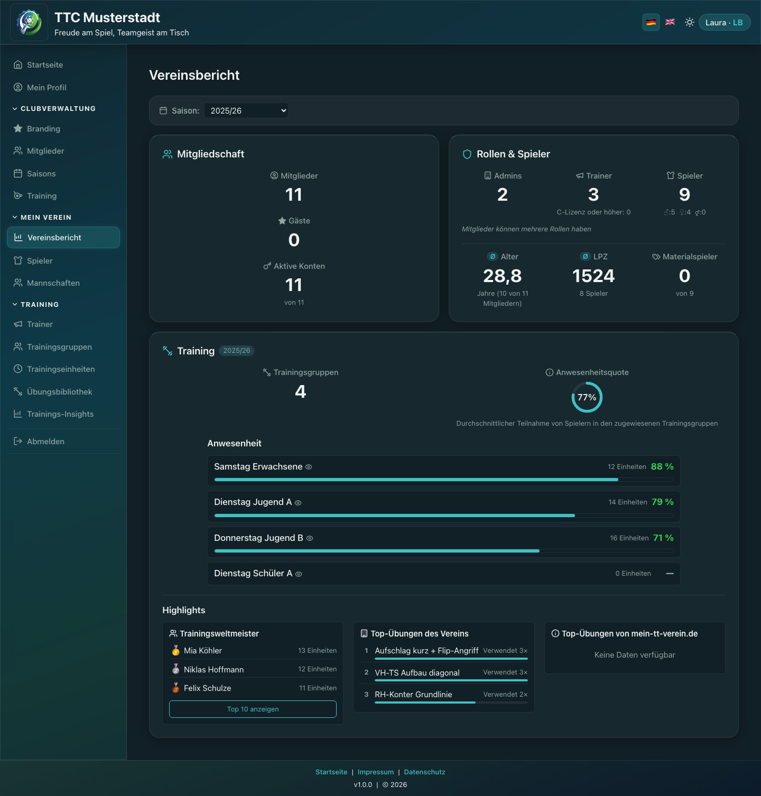Open Mannschaften in the sidebar
Screen dimensions: 761x796
pyautogui.click(x=63, y=283)
